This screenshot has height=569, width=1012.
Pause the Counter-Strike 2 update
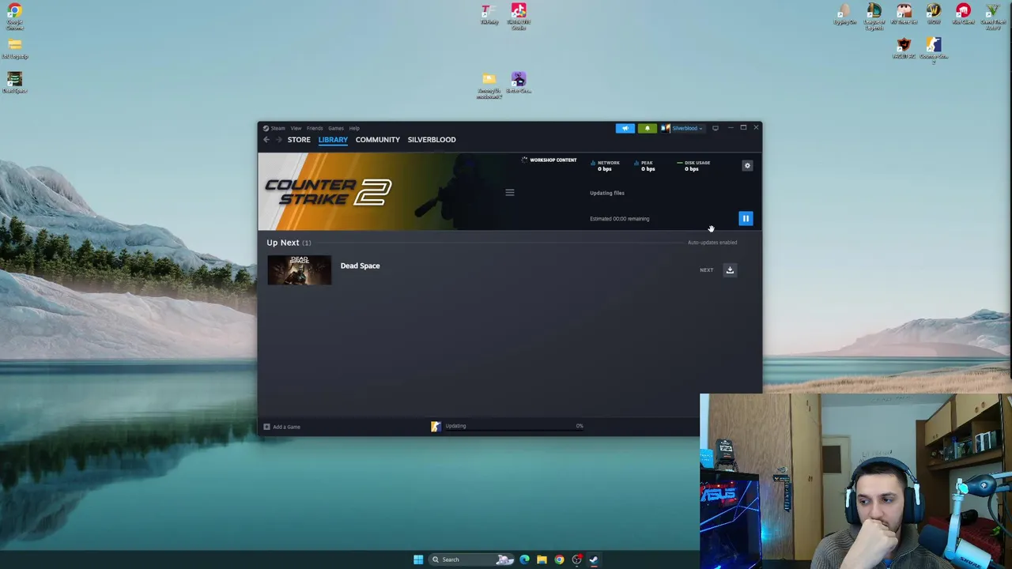click(x=746, y=218)
